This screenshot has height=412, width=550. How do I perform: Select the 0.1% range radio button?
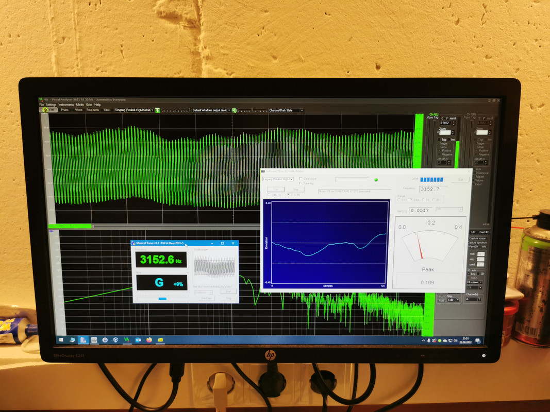(x=399, y=200)
